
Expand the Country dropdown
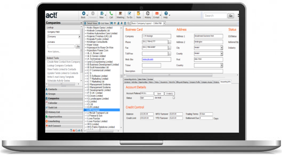point(222,65)
